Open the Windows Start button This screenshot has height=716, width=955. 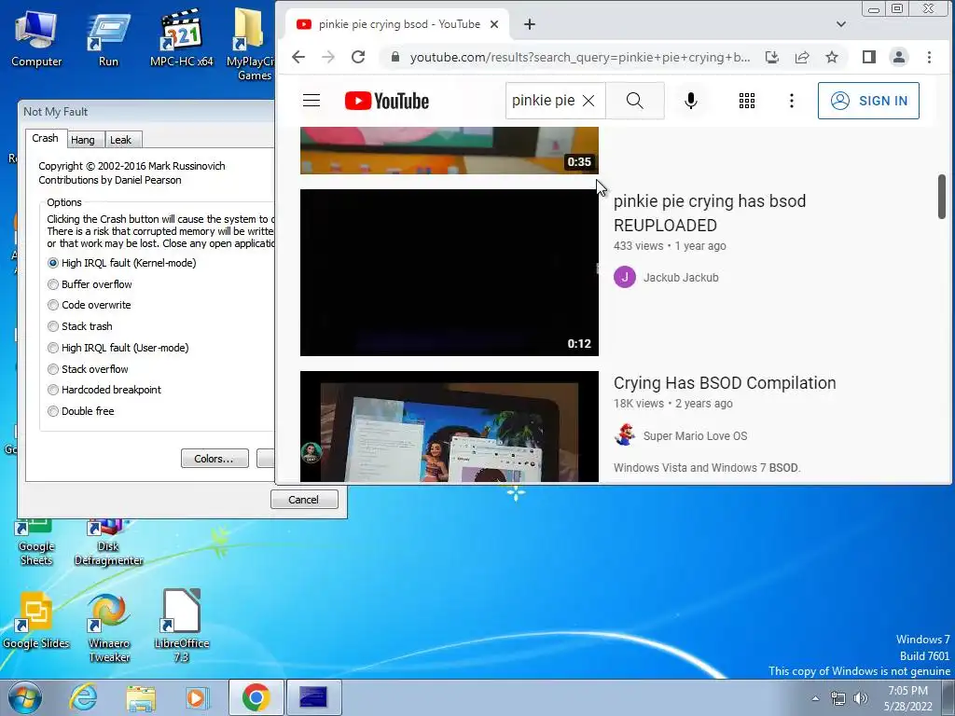(x=25, y=697)
